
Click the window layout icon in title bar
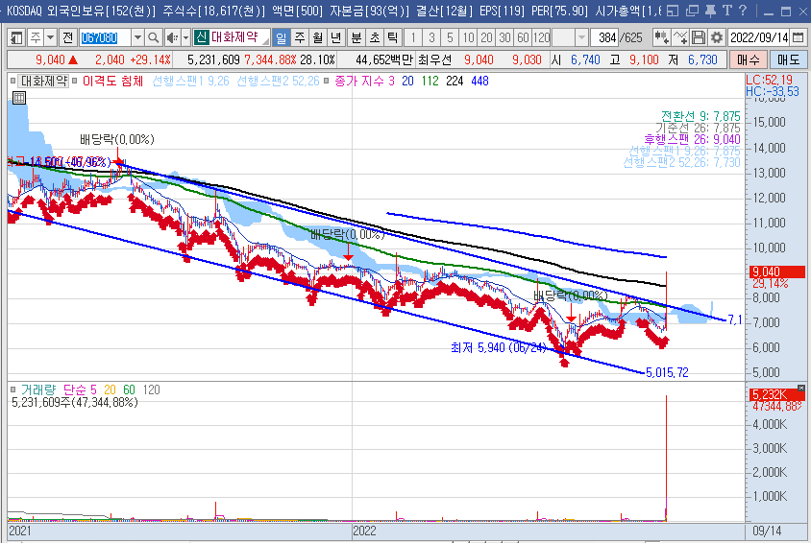tap(673, 11)
